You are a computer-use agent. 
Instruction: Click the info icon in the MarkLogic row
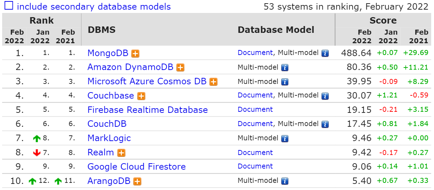coord(285,139)
